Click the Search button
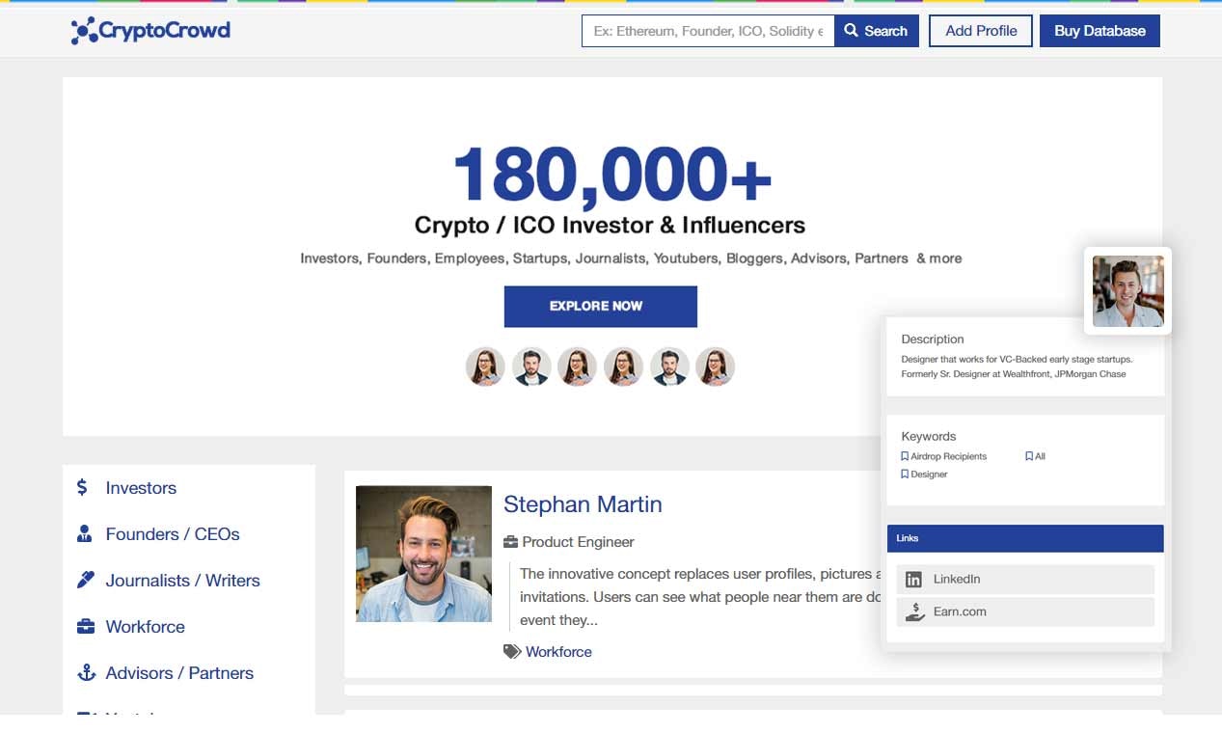The height and width of the screenshot is (733, 1222). [x=877, y=31]
